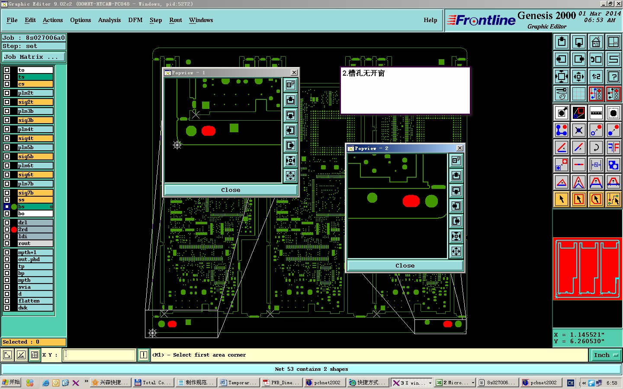Open the 'Total Co...' taskbar window
The image size is (623, 389).
[153, 383]
